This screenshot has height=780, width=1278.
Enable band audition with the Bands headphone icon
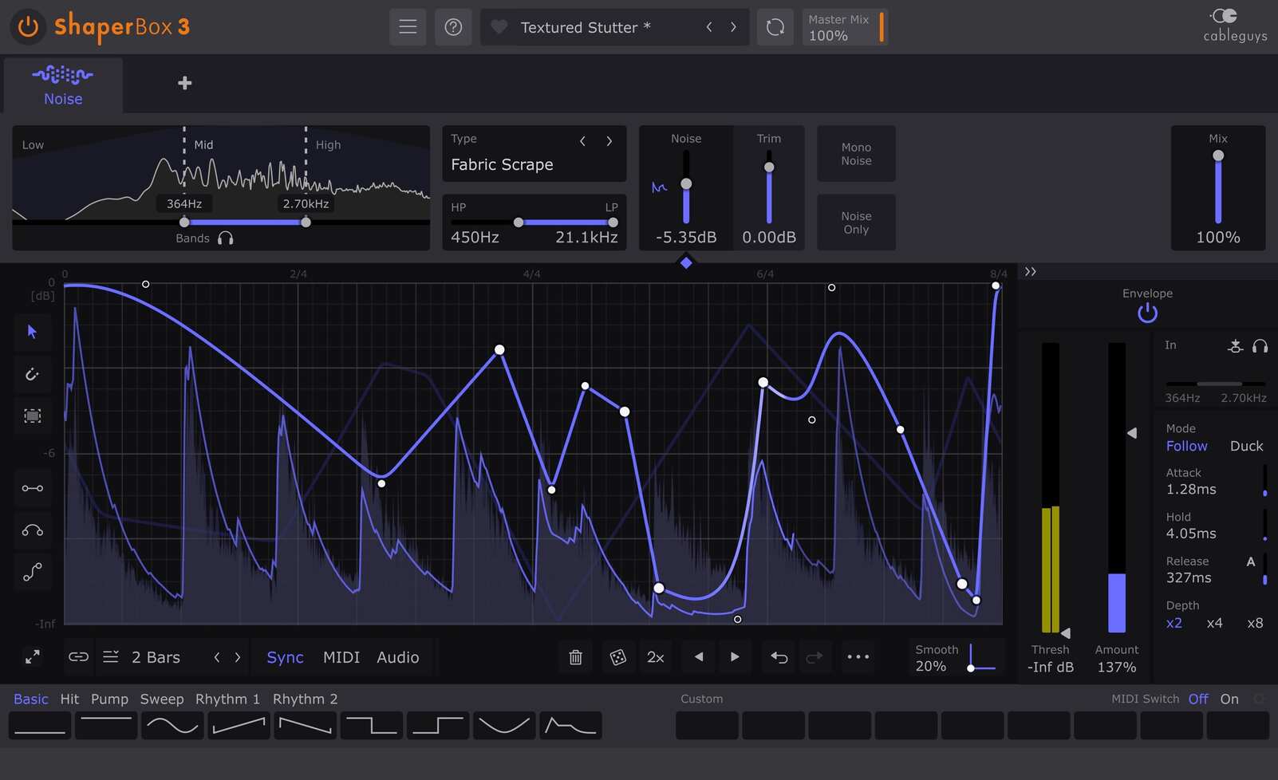[x=226, y=237]
